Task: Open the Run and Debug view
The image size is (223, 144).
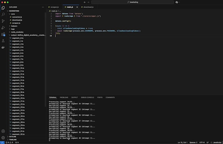Action: [3, 28]
